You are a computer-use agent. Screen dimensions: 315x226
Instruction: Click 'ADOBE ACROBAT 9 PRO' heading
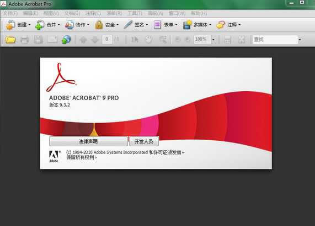click(84, 98)
